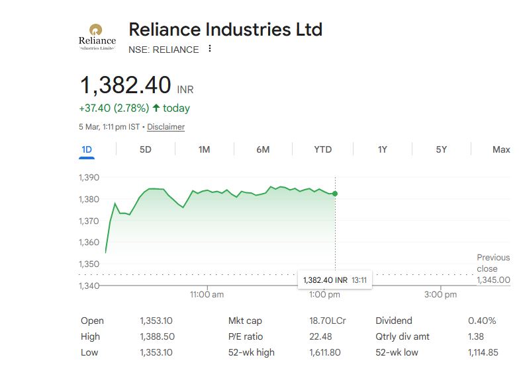Viewport: 521px width, 384px height.
Task: Switch to the 5D chart tab
Action: pos(146,149)
